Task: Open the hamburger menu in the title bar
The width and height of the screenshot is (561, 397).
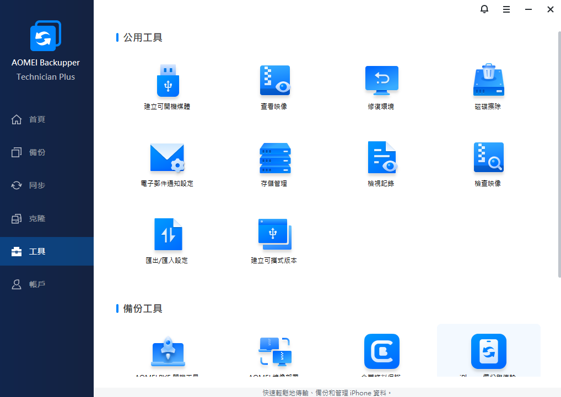Action: tap(506, 9)
